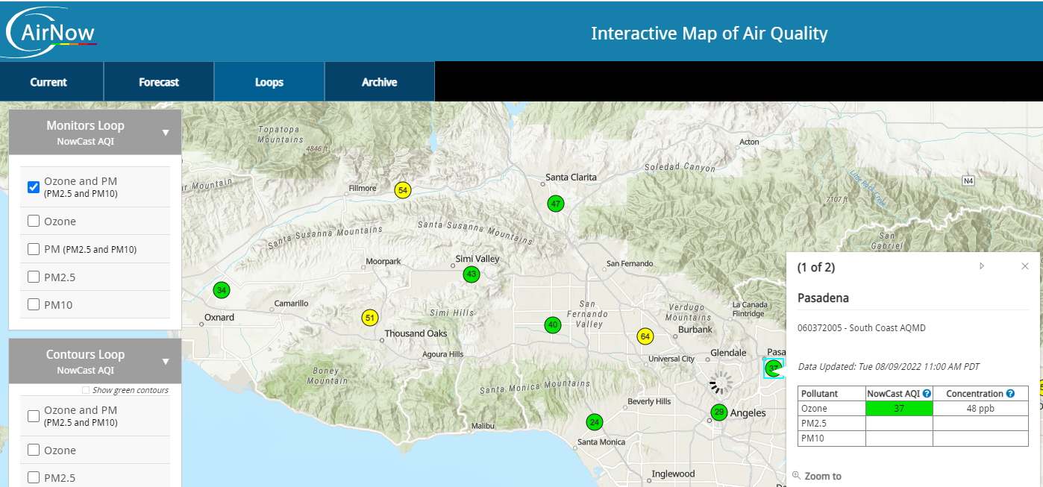Click the 48 ppb concentration value

coord(980,408)
